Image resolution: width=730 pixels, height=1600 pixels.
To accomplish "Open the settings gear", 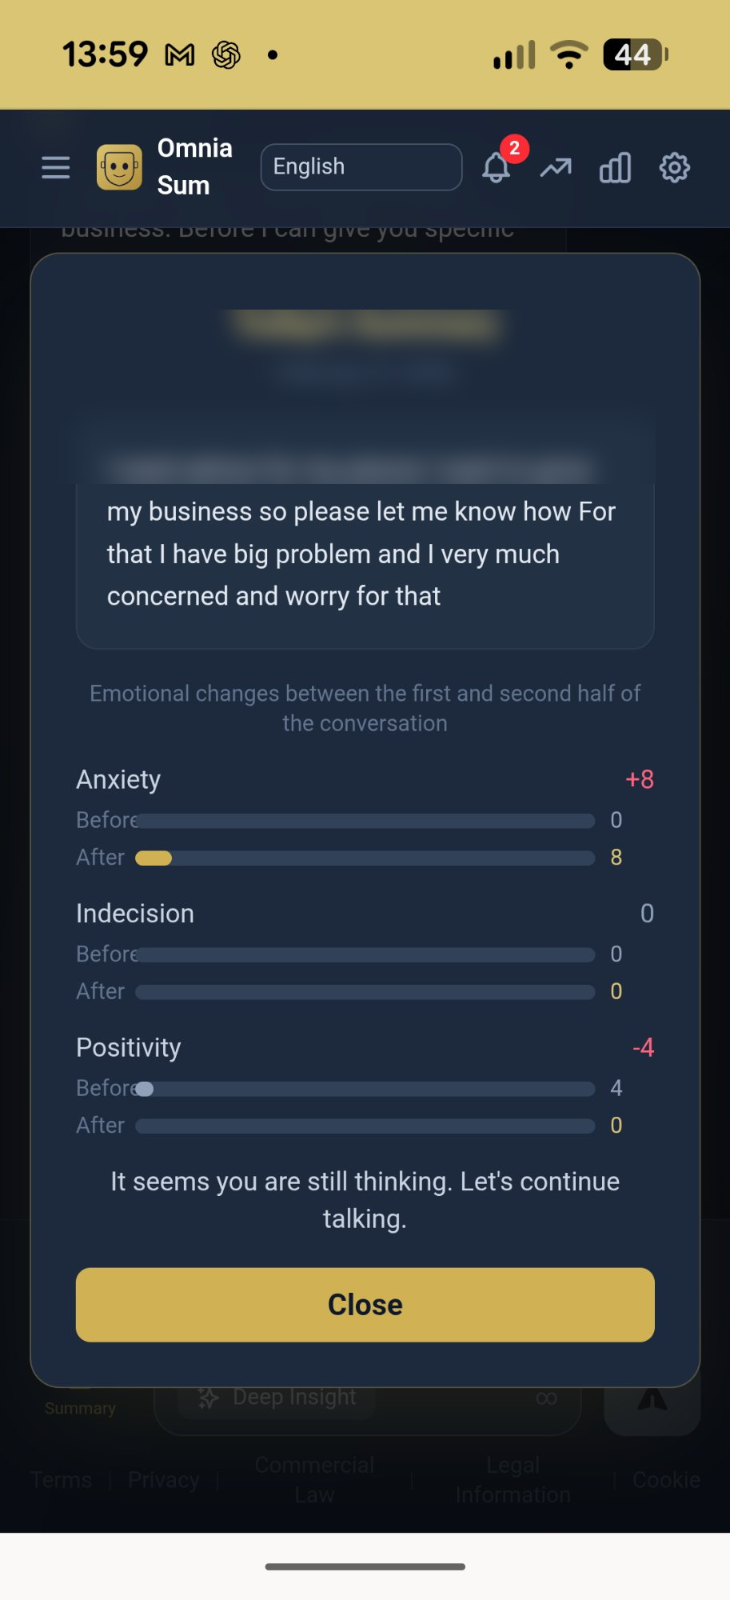I will 674,168.
